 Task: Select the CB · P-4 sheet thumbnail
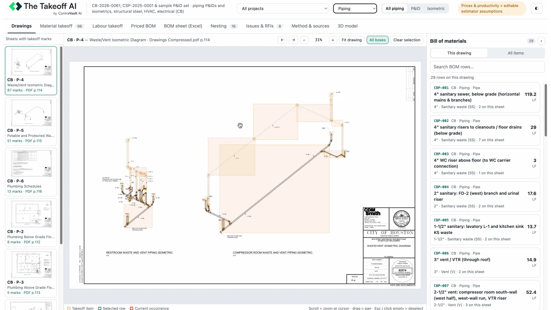31,71
